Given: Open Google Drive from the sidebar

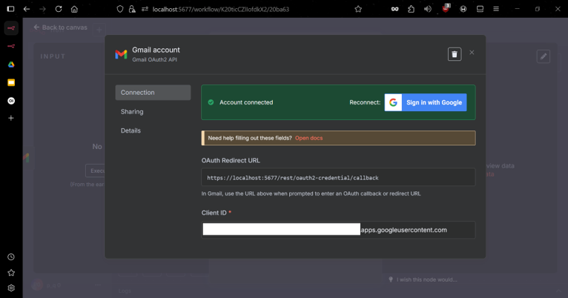Looking at the screenshot, I should (11, 64).
